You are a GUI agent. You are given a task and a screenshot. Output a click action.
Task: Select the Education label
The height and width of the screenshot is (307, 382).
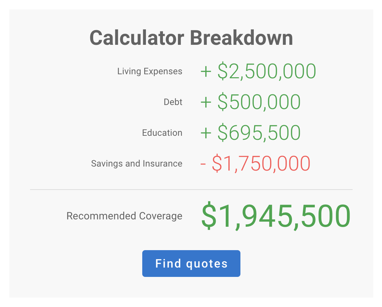[x=162, y=133]
